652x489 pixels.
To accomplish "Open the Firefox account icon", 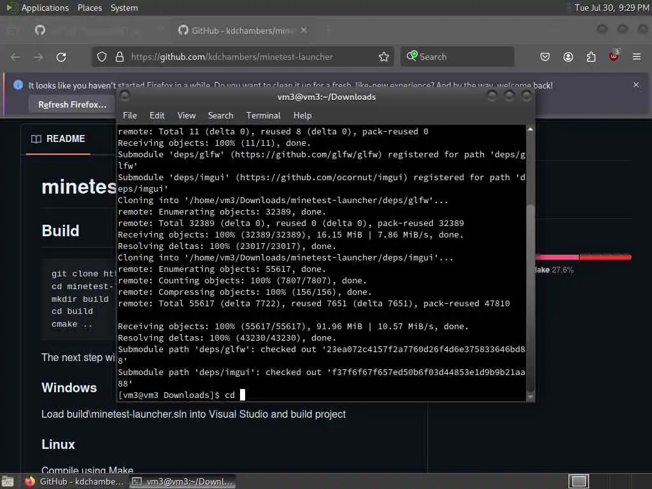I will click(x=568, y=57).
